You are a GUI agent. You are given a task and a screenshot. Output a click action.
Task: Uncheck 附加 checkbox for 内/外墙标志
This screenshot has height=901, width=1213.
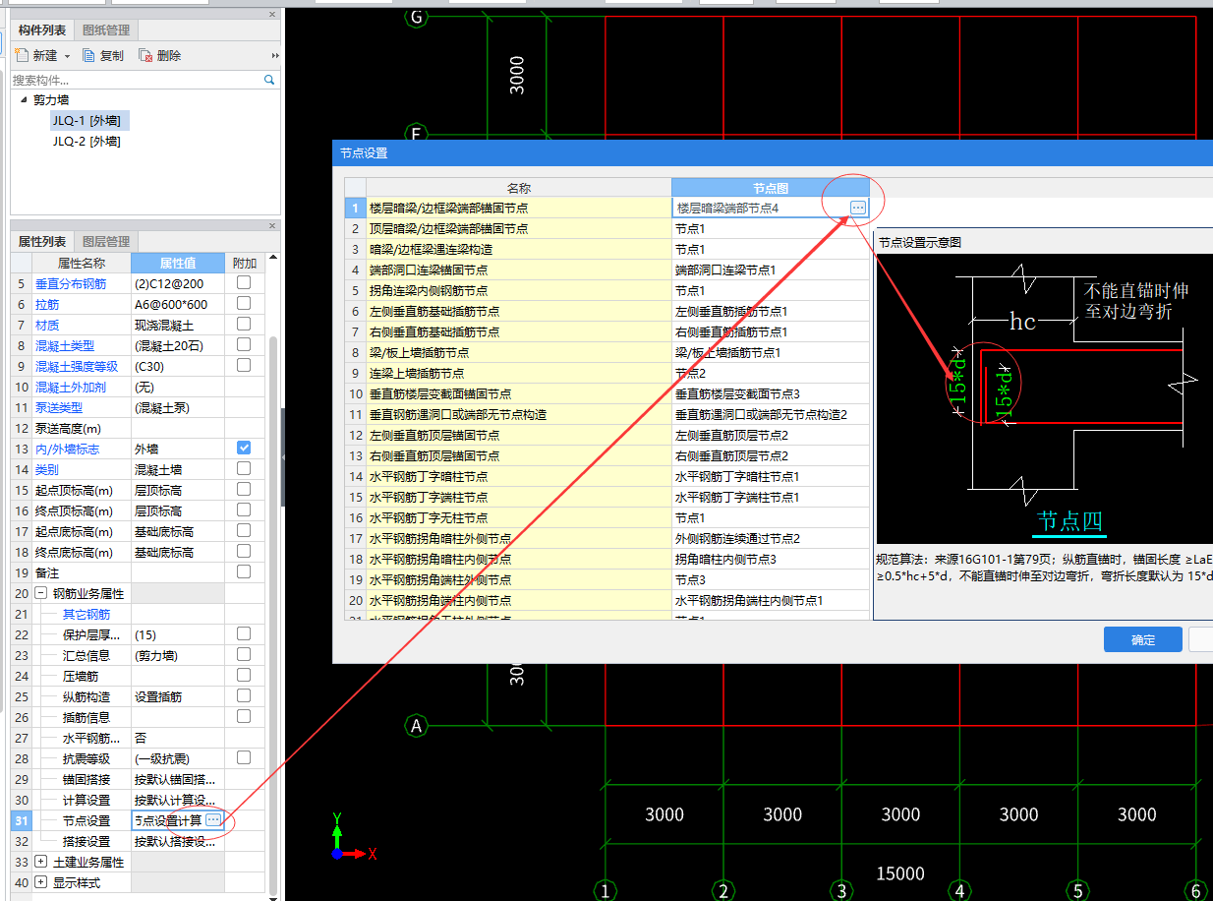[x=244, y=448]
